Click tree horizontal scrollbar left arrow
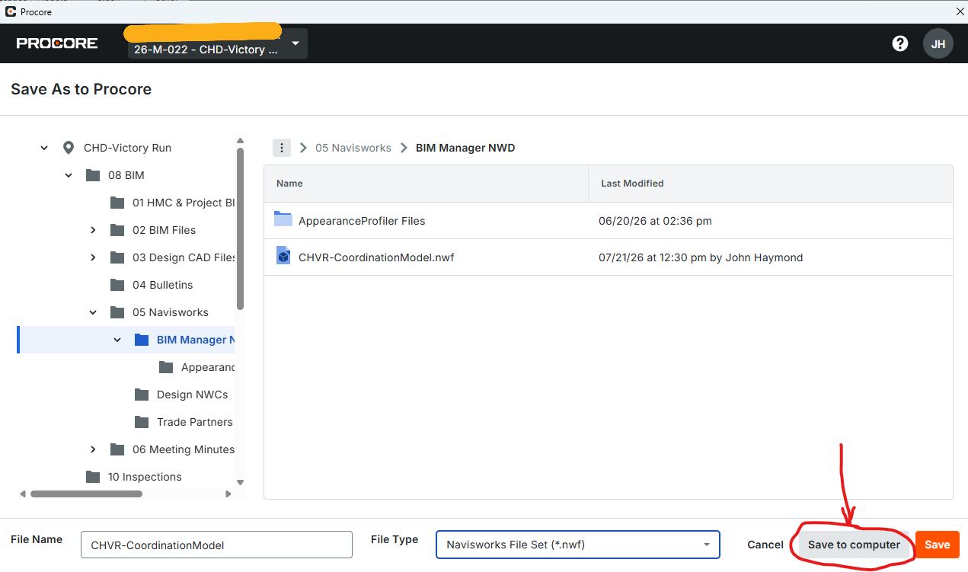968x572 pixels. click(x=23, y=494)
